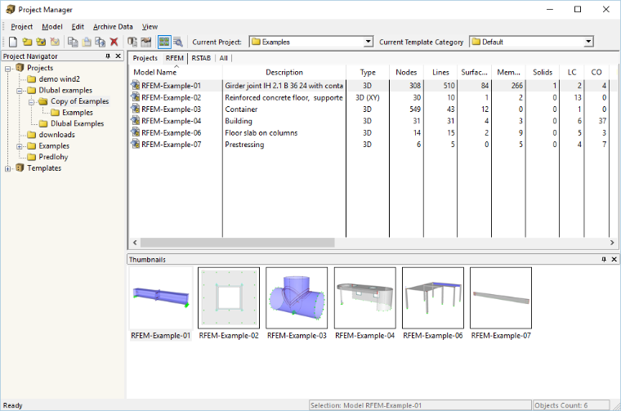621x411 pixels.
Task: Expand the Templates tree node
Action: coord(7,168)
